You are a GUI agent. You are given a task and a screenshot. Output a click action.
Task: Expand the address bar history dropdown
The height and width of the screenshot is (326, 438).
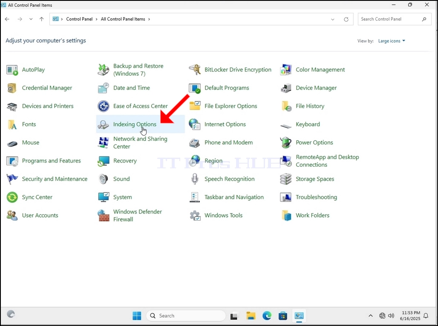[333, 19]
